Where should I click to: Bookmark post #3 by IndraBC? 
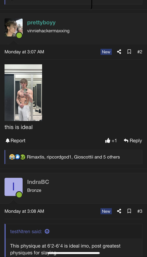129,211
